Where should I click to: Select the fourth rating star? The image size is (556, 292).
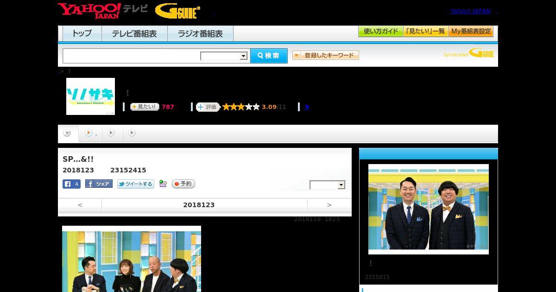[x=249, y=107]
